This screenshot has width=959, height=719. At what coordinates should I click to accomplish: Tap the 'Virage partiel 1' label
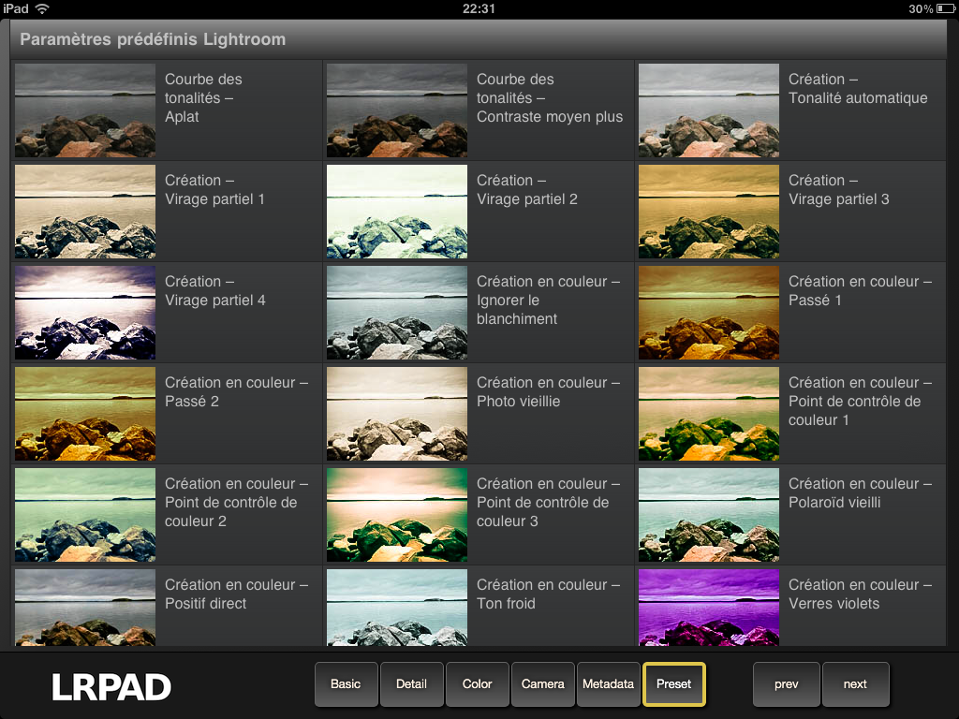pyautogui.click(x=214, y=199)
